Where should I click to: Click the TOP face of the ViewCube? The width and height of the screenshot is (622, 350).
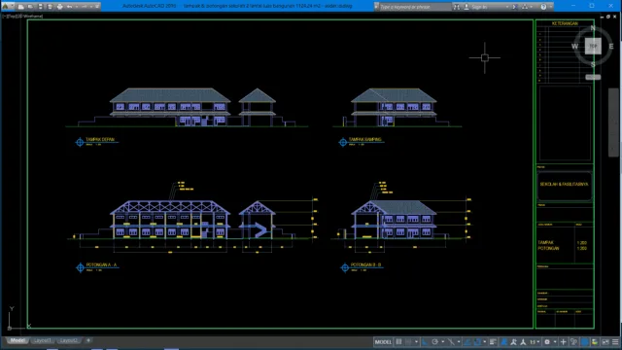tap(593, 46)
